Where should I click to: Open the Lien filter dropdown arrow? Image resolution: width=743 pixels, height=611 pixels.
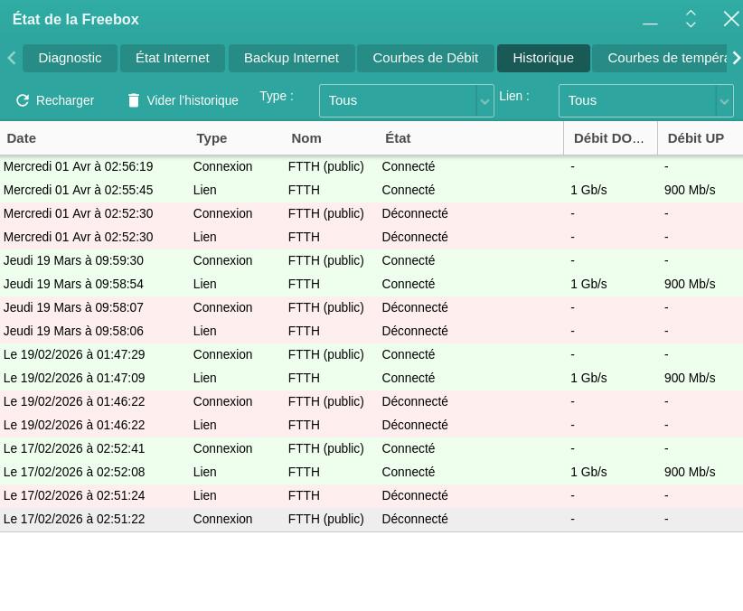pyautogui.click(x=724, y=101)
